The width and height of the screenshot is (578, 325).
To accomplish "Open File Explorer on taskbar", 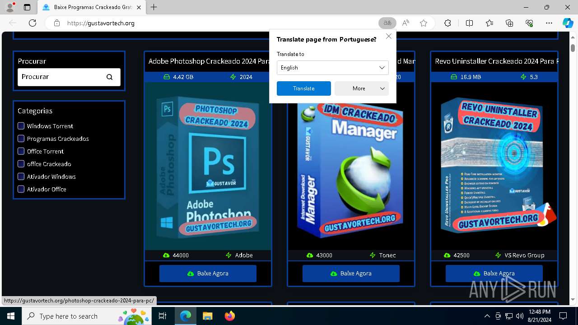I will (207, 316).
